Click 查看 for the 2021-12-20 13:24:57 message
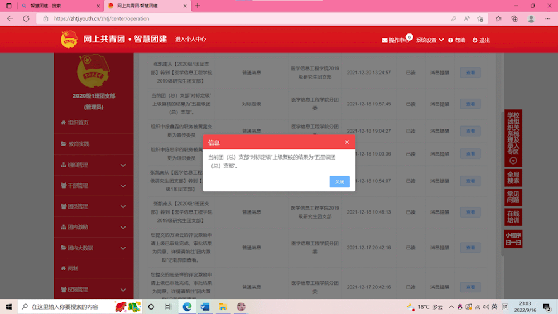 tap(470, 73)
